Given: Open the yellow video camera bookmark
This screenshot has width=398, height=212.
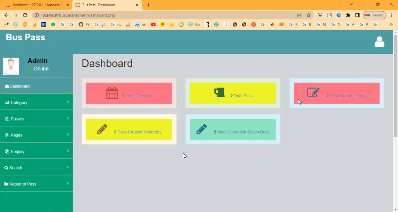Looking at the screenshot, I should tap(172, 24).
